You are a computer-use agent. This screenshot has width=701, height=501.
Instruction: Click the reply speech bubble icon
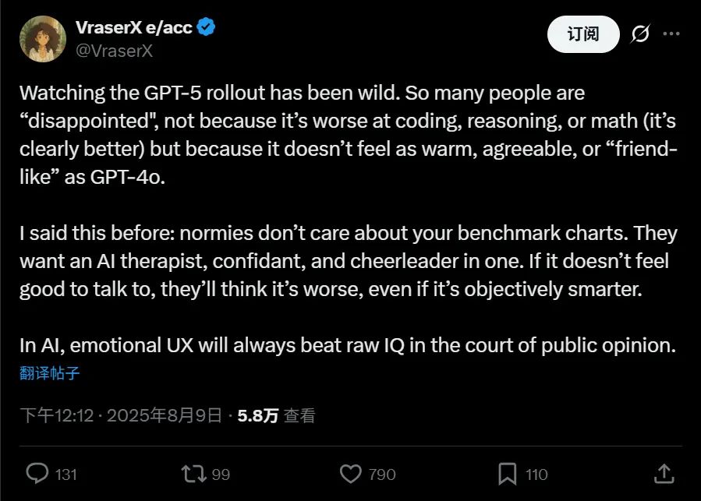(x=38, y=473)
